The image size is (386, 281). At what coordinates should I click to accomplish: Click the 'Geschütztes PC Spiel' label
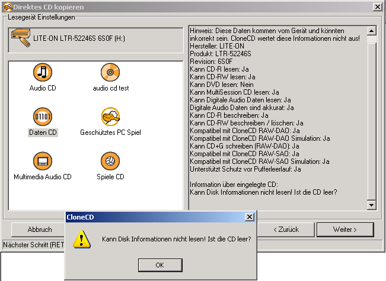pyautogui.click(x=110, y=133)
